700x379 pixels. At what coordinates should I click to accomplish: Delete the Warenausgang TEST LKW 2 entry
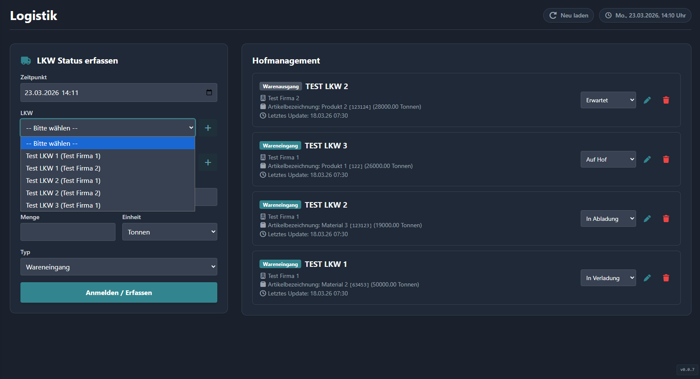(x=666, y=100)
